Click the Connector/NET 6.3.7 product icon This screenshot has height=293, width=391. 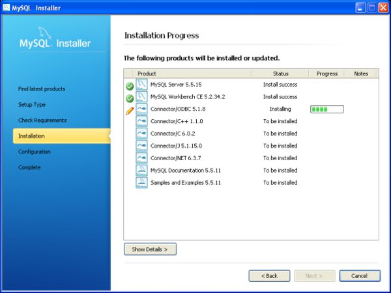click(x=141, y=158)
